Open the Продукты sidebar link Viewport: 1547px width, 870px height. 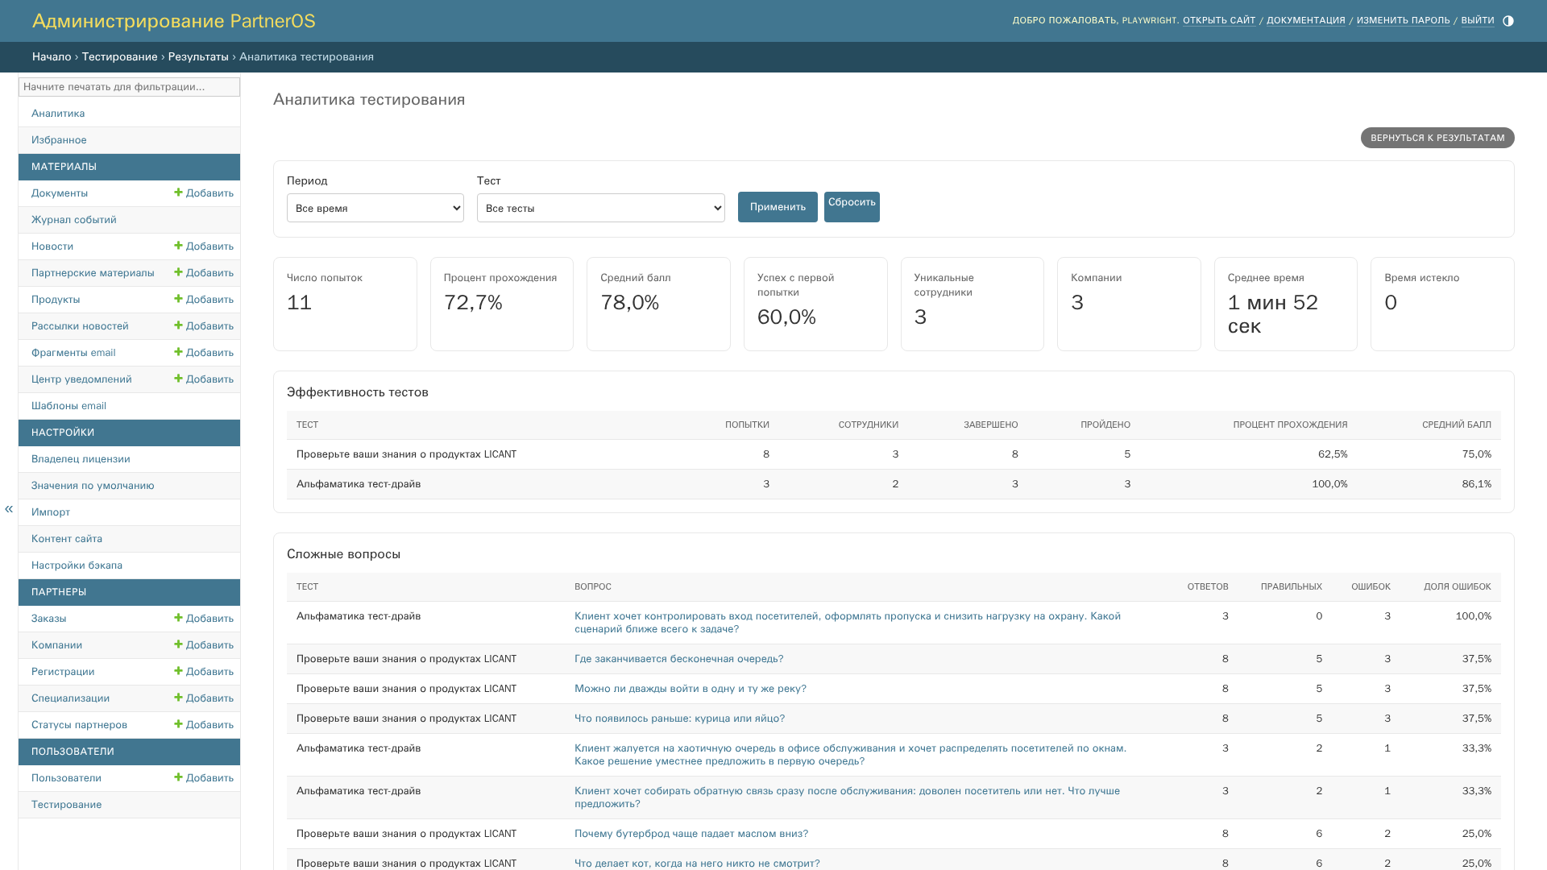[56, 300]
